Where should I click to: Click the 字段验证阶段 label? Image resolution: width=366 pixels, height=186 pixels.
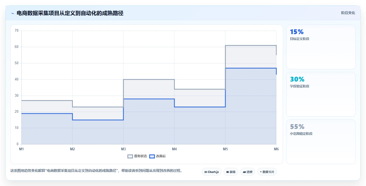click(x=300, y=86)
